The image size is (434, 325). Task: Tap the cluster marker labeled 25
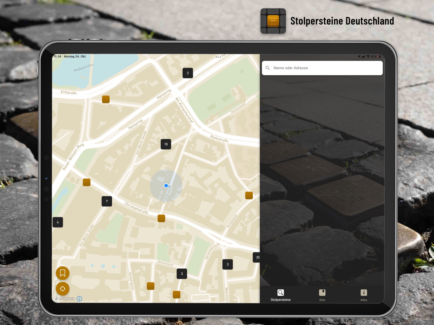(x=257, y=257)
